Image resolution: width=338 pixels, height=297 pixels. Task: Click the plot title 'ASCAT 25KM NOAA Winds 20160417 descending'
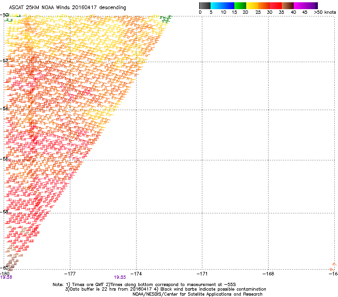(67, 7)
